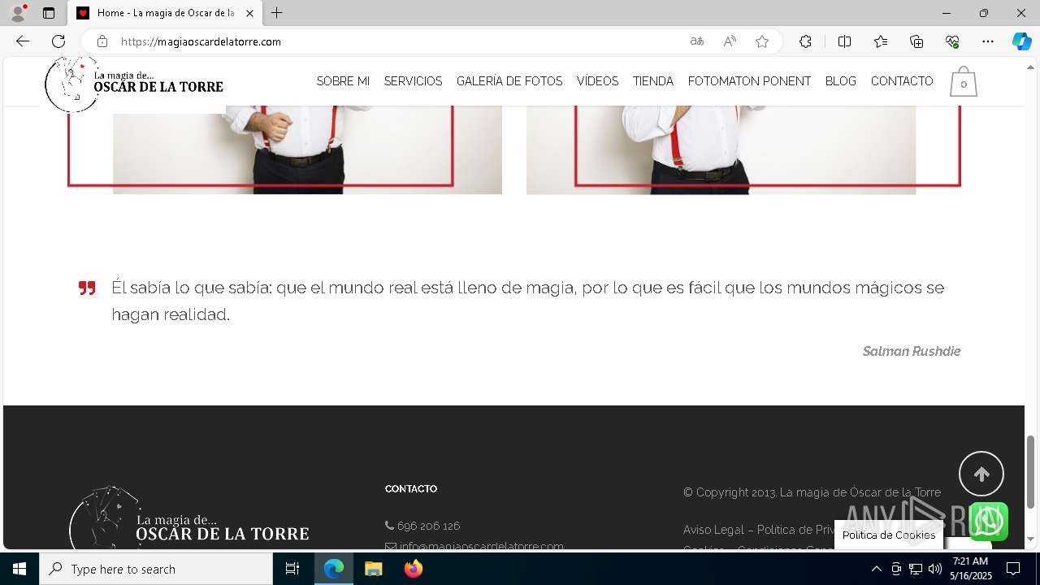This screenshot has height=585, width=1040.
Task: Go to VÍDEOS page
Action: [597, 81]
